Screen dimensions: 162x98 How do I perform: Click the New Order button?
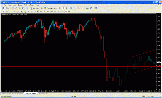pos(35,8)
